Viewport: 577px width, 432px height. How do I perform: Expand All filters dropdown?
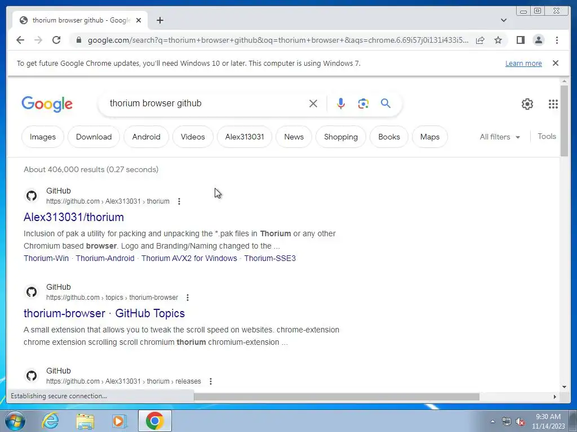pos(500,137)
